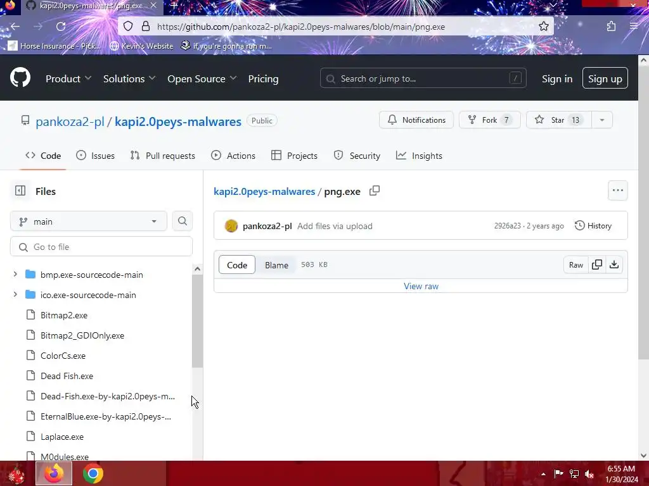Launch Chrome from the taskbar
The width and height of the screenshot is (649, 486).
coord(93,473)
